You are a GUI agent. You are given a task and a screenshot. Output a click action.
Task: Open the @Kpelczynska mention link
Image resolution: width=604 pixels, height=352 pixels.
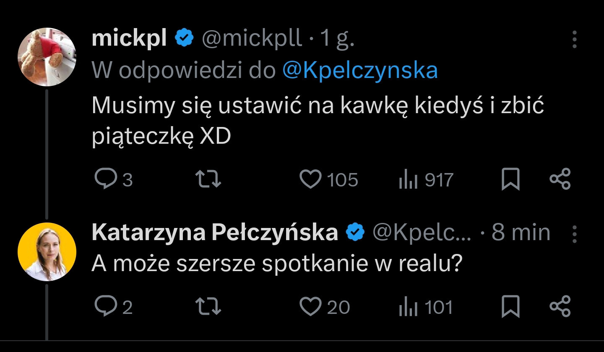coord(360,70)
